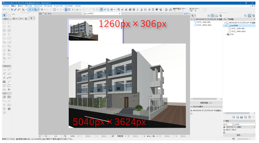This screenshot has width=259, height=143.
Task: Open the grid snap dropdown arrow
Action: (45, 10)
